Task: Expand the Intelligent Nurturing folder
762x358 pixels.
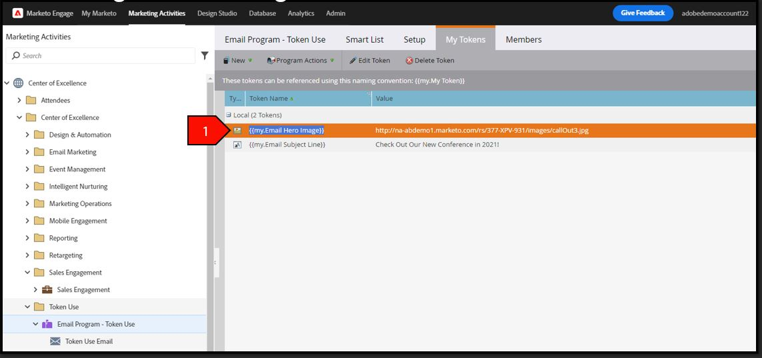Action: (27, 187)
